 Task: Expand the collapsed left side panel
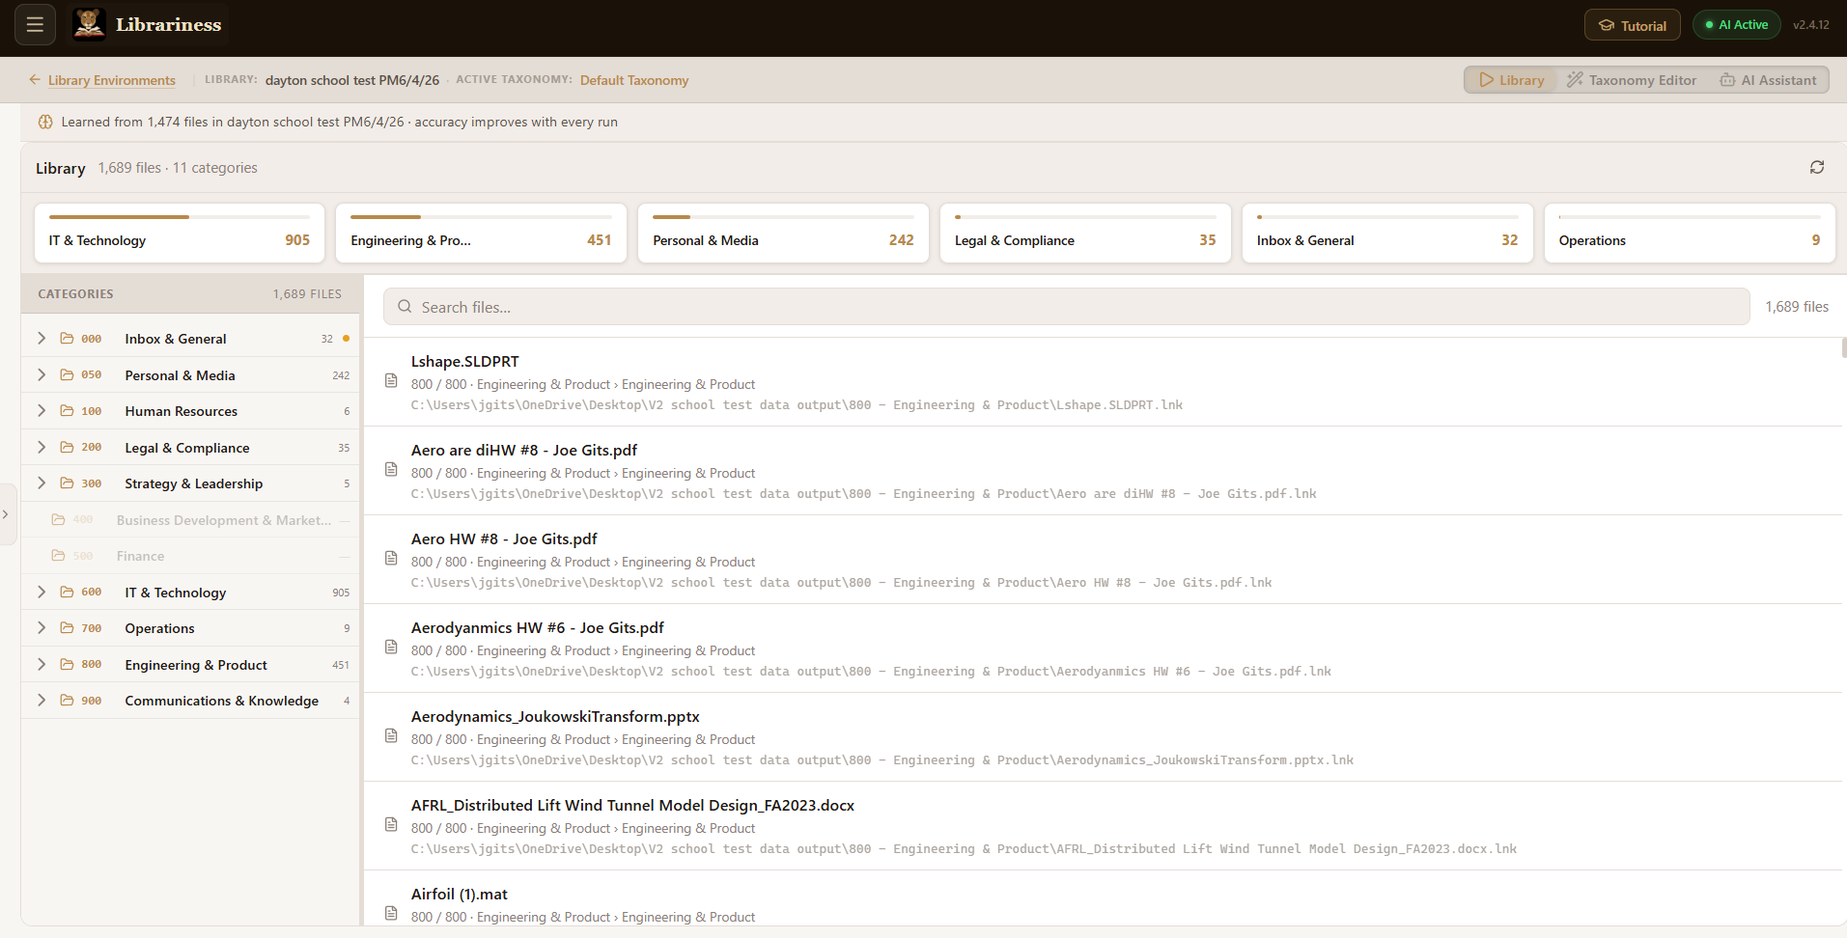6,514
